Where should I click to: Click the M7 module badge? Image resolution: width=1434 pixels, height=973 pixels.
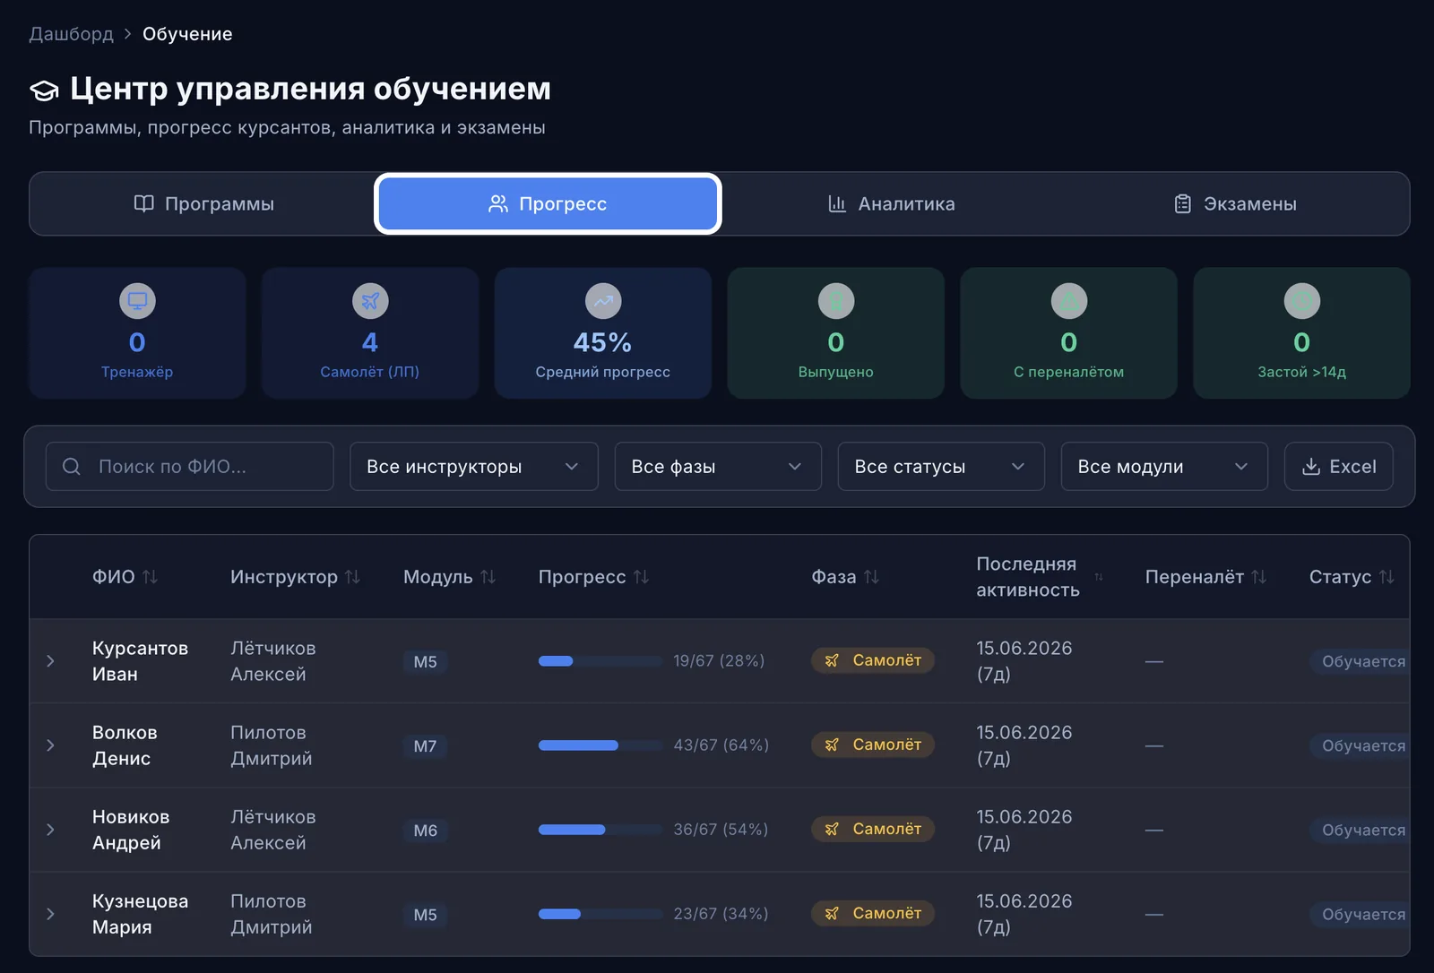[x=425, y=746]
